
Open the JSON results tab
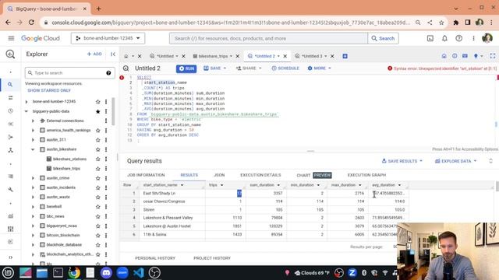pos(219,175)
